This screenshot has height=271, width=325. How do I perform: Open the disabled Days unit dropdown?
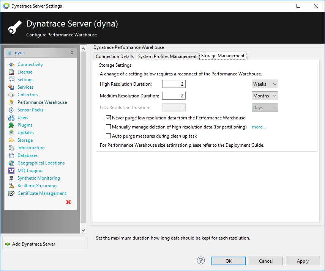pyautogui.click(x=265, y=108)
